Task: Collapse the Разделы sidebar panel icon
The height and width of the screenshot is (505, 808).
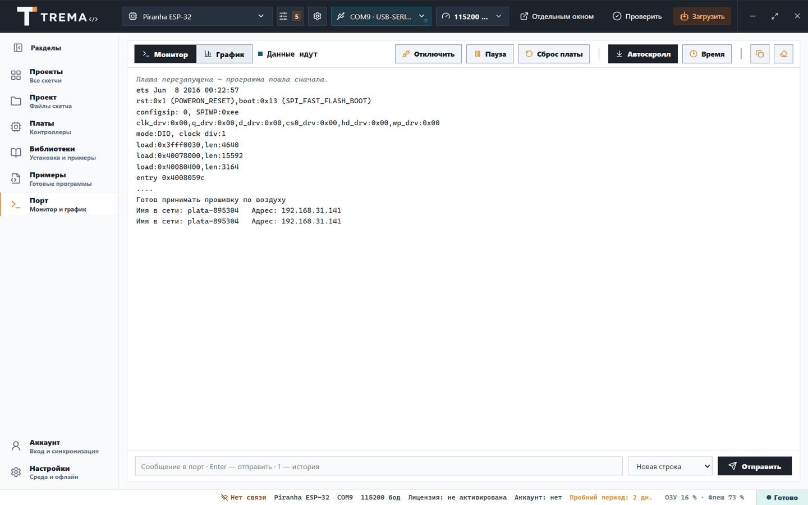Action: 18,48
